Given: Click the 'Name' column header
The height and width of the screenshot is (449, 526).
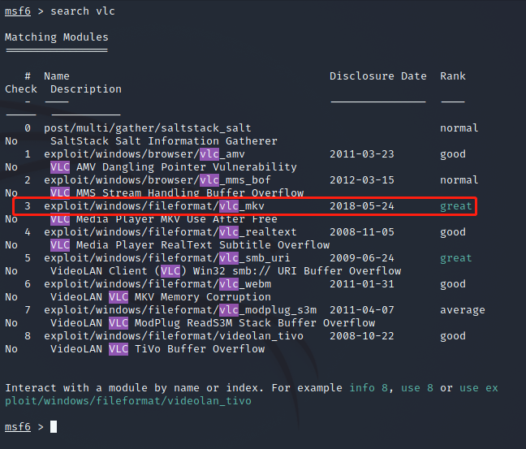Looking at the screenshot, I should [57, 76].
